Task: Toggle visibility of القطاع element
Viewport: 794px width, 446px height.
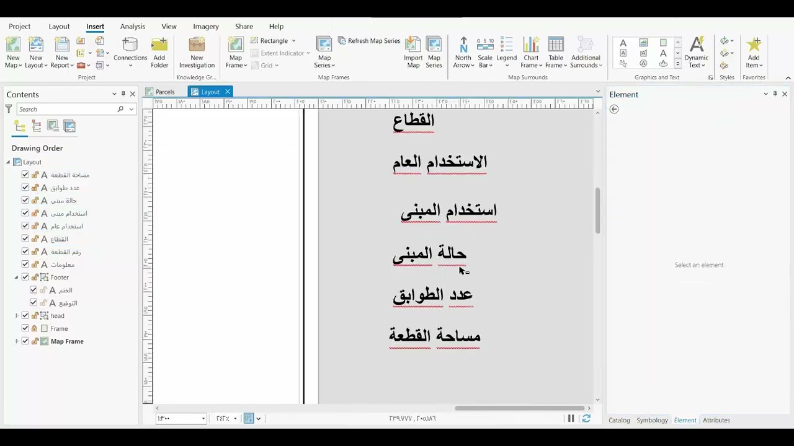Action: pyautogui.click(x=25, y=238)
